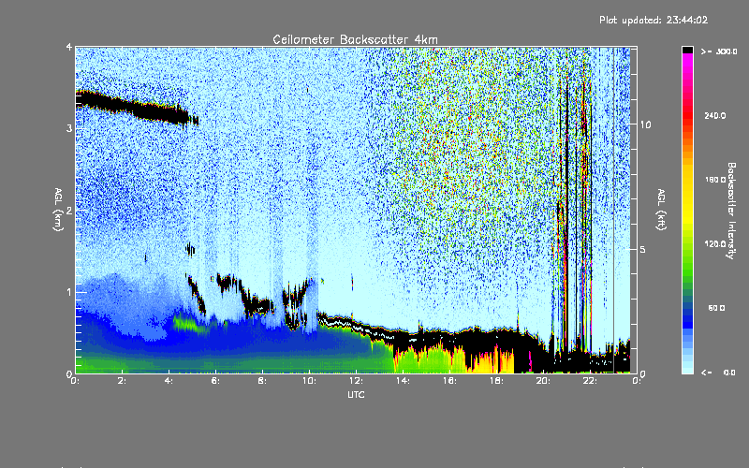
Task: Click the '12:' tick on the UTC axis
Action: coord(357,381)
